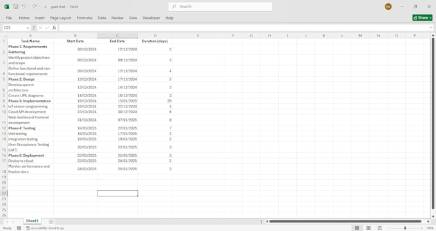Image resolution: width=436 pixels, height=231 pixels.
Task: Select Cloud API development cell
Action: pos(31,112)
